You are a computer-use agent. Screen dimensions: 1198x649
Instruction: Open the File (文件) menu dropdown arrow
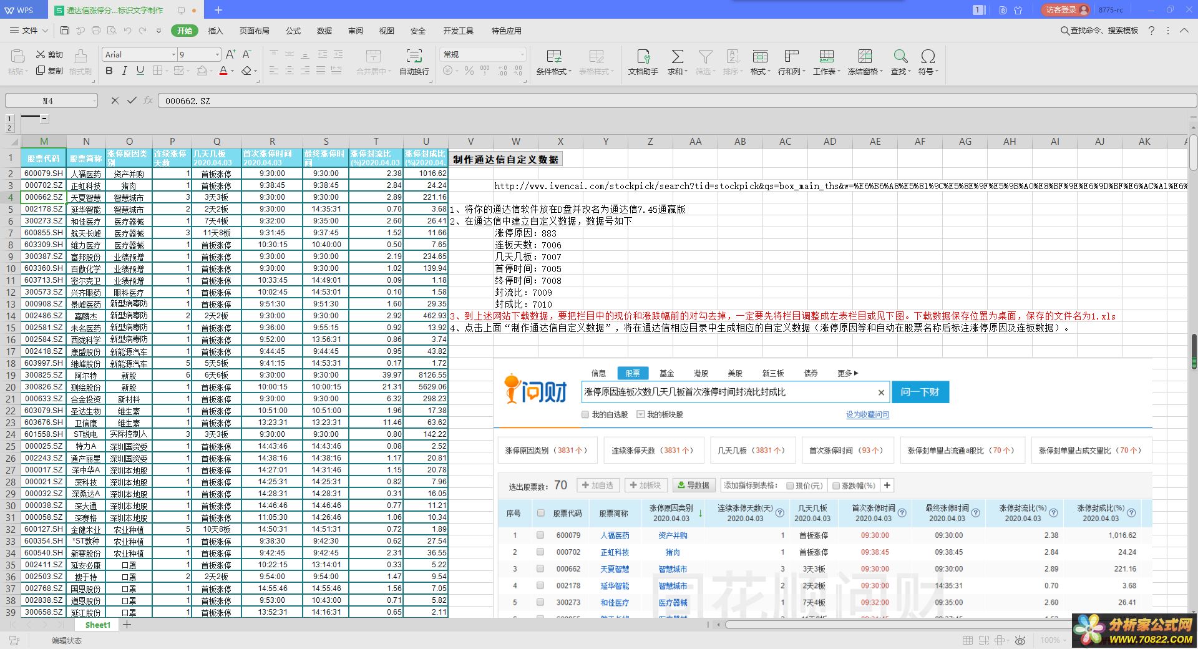click(44, 30)
